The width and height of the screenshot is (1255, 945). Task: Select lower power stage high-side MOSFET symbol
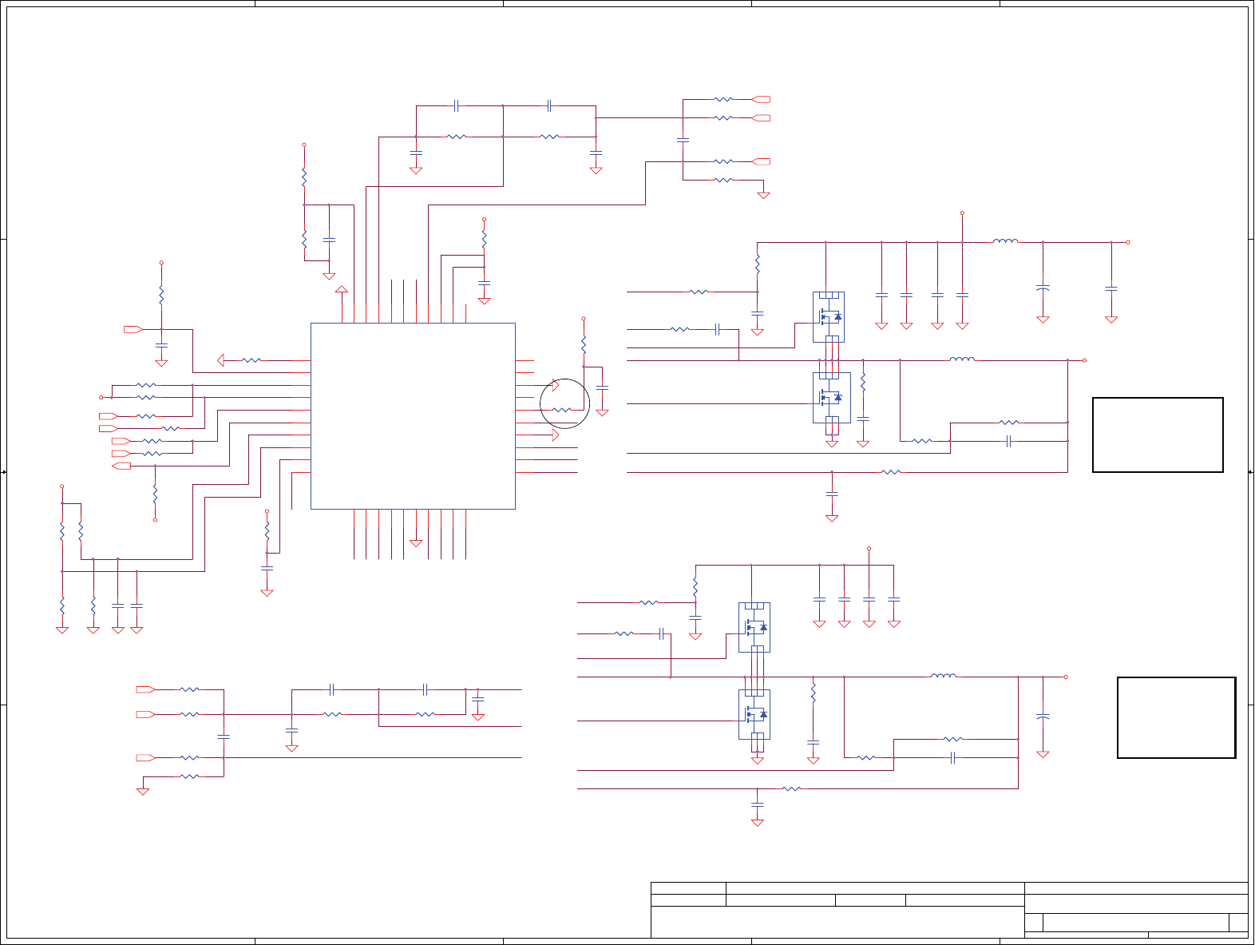coord(754,627)
